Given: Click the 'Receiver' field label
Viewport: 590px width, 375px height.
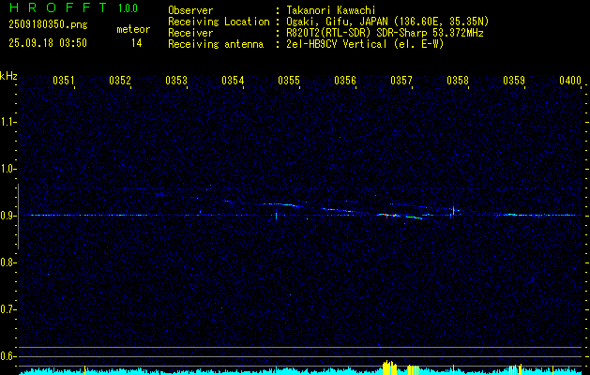Looking at the screenshot, I should 190,33.
